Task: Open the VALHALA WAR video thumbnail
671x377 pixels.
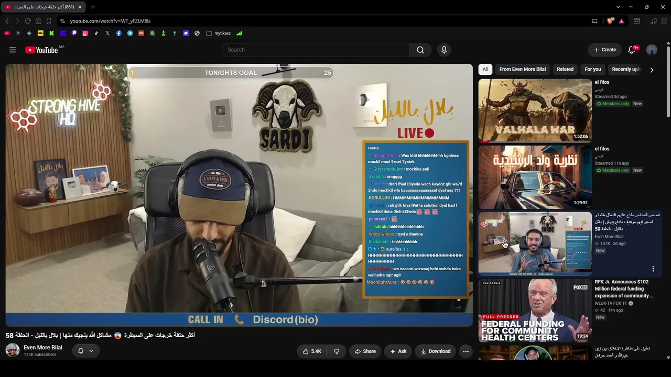Action: click(535, 110)
